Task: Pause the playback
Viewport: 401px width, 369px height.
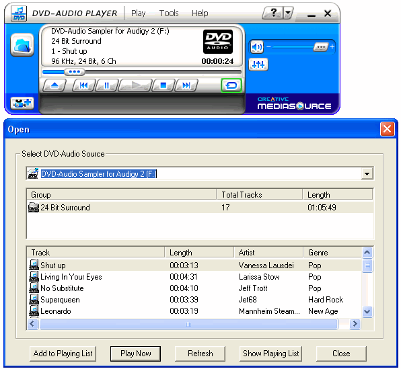Action: click(x=107, y=85)
